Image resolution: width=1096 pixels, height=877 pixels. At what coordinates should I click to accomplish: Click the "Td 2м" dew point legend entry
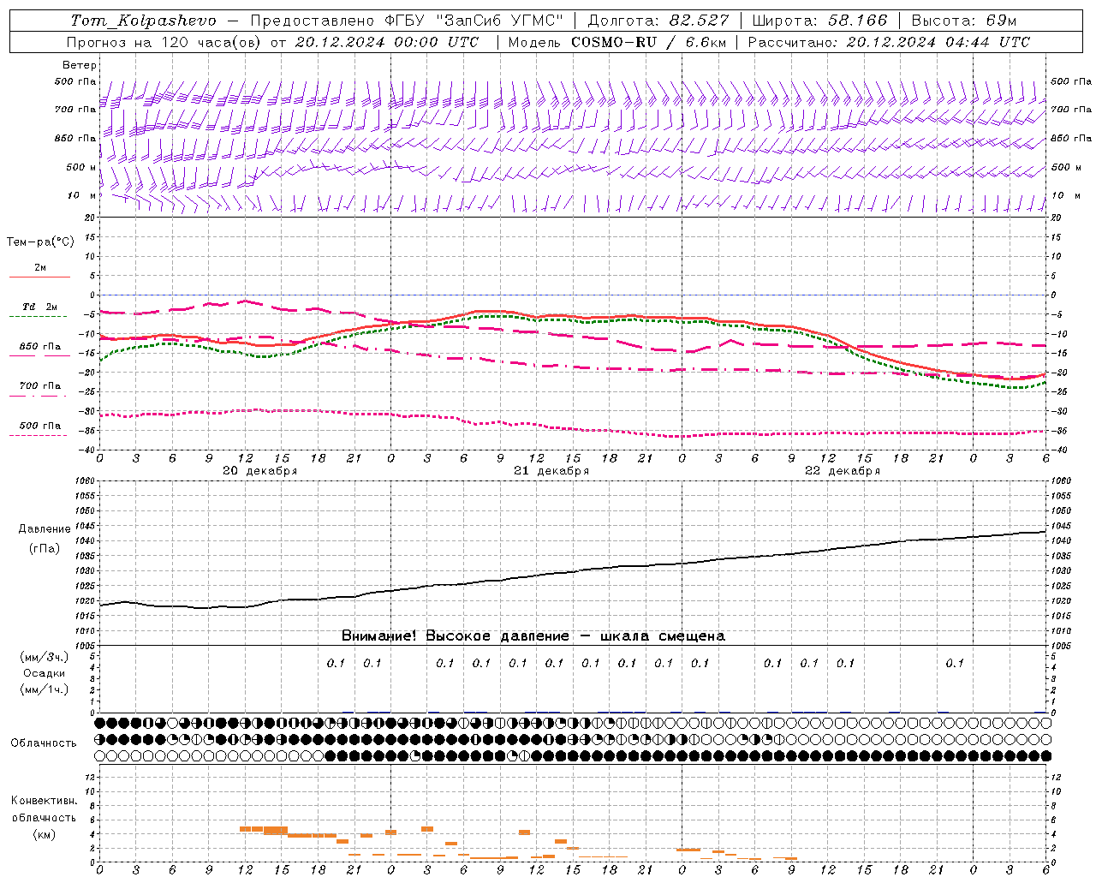39,307
